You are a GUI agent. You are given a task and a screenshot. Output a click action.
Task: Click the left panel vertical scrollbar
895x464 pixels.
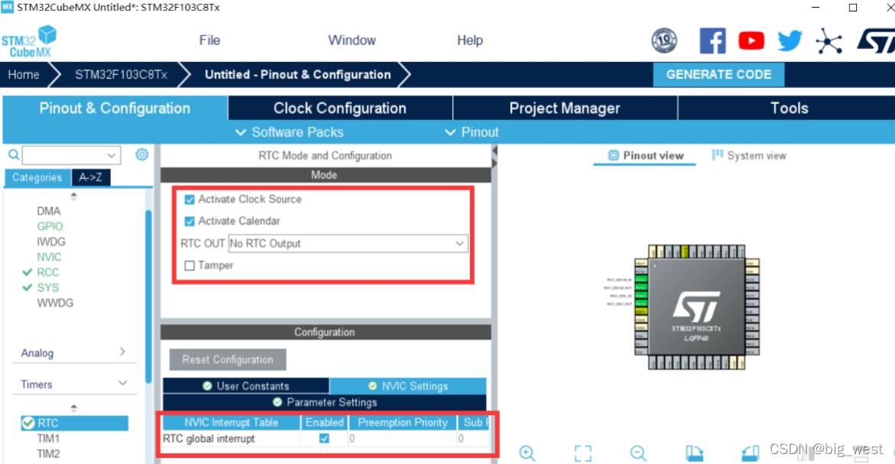coord(148,297)
